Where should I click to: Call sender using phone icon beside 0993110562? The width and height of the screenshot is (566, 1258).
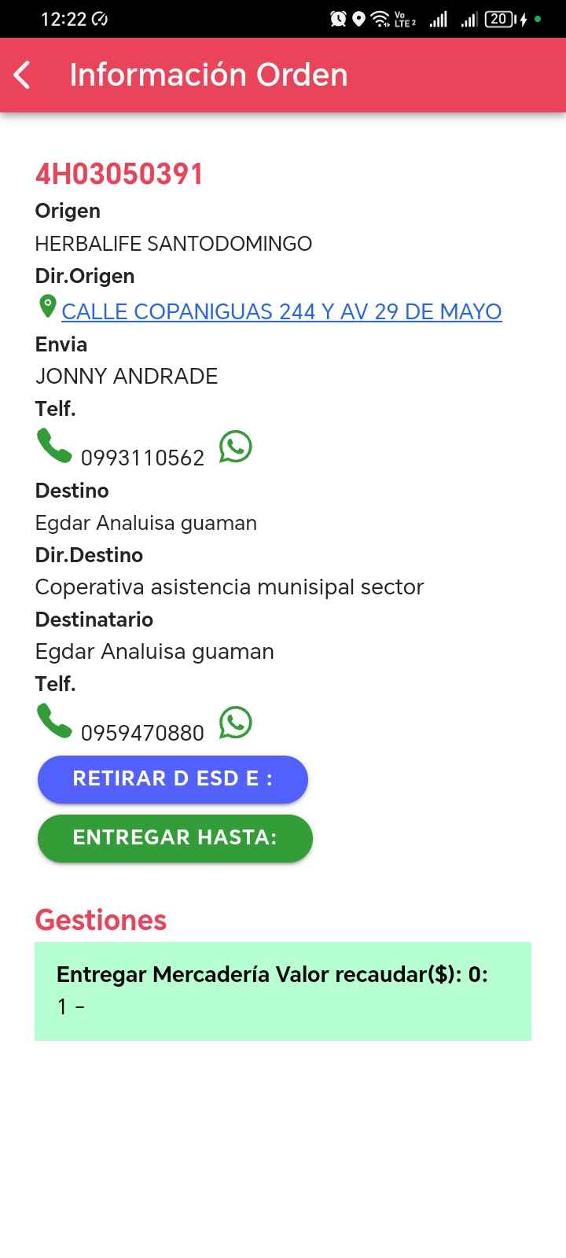point(54,446)
